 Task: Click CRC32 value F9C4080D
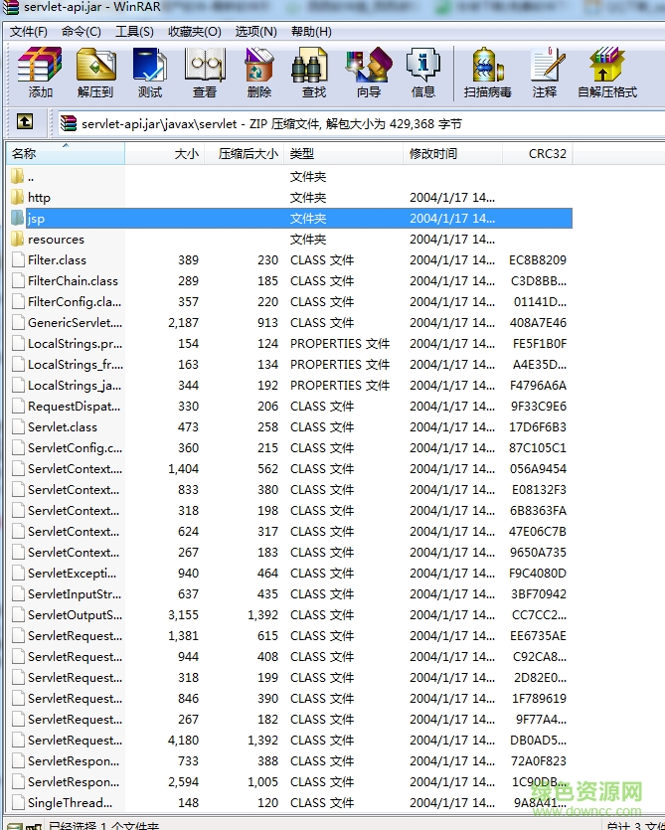[x=538, y=574]
